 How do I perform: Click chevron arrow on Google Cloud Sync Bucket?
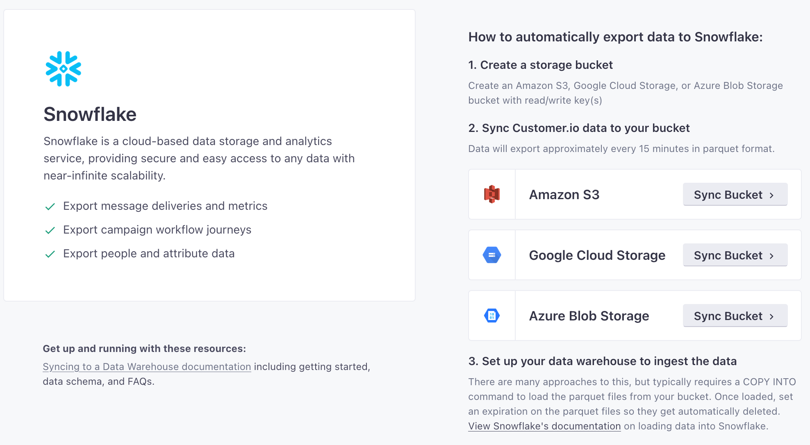point(771,256)
